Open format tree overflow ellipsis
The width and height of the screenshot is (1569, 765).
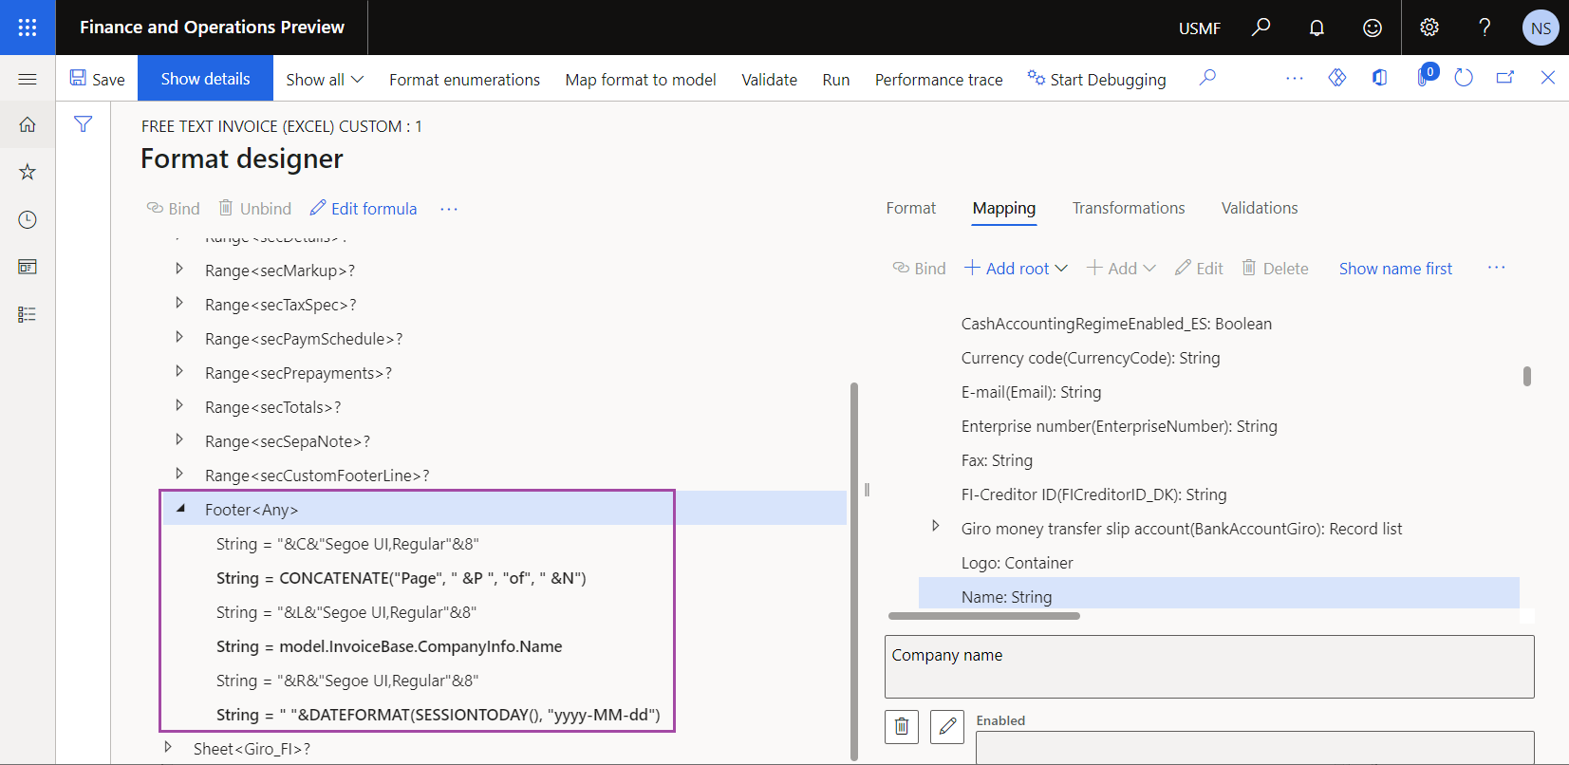[449, 209]
